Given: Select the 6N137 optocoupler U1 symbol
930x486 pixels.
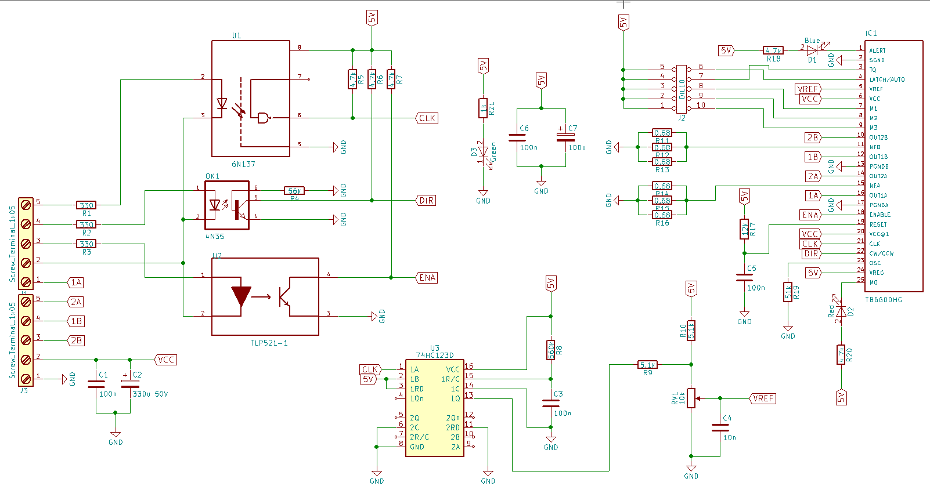Looking at the screenshot, I should 250,99.
